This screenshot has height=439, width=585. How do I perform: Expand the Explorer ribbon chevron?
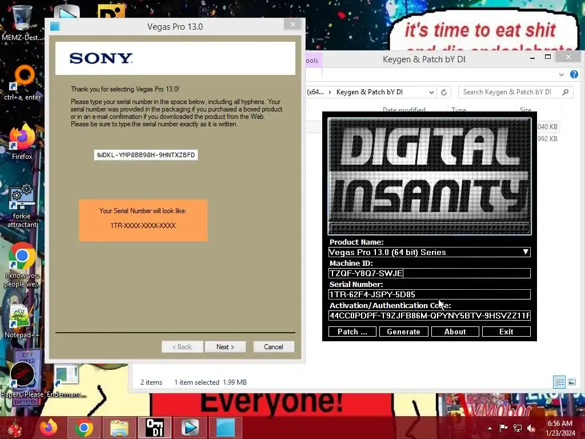pos(562,75)
